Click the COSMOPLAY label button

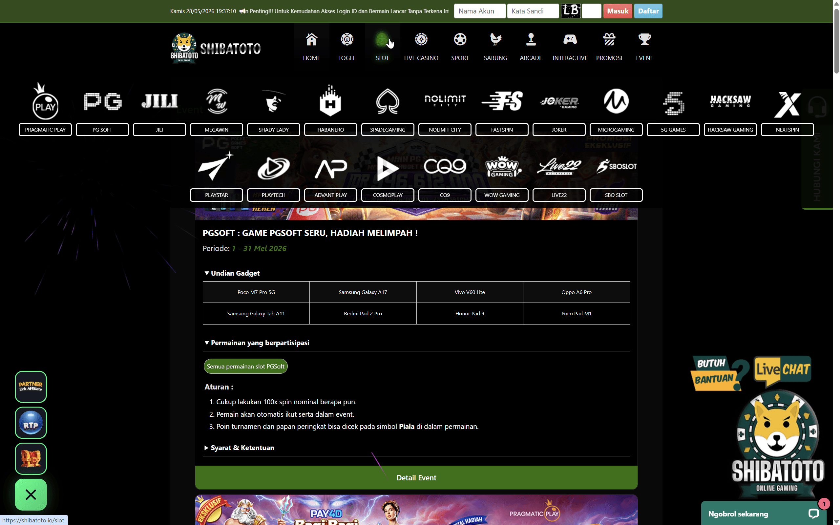[x=388, y=195]
